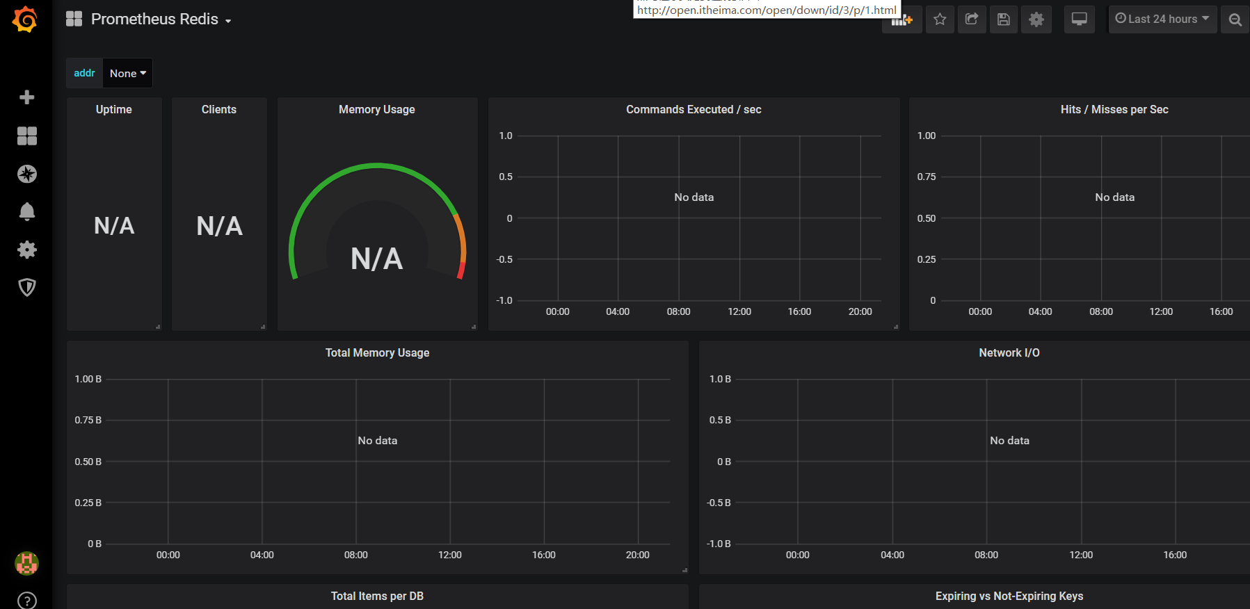Click the Commands Executed / sec panel title
The image size is (1250, 609).
click(694, 109)
